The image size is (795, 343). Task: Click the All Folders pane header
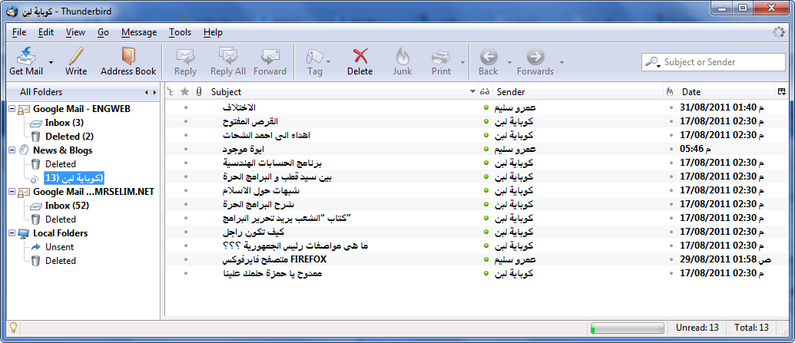click(x=41, y=92)
